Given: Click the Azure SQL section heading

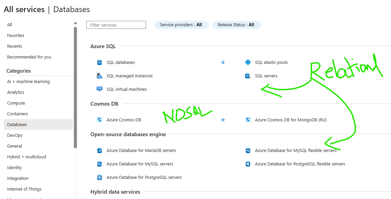Looking at the screenshot, I should (103, 46).
